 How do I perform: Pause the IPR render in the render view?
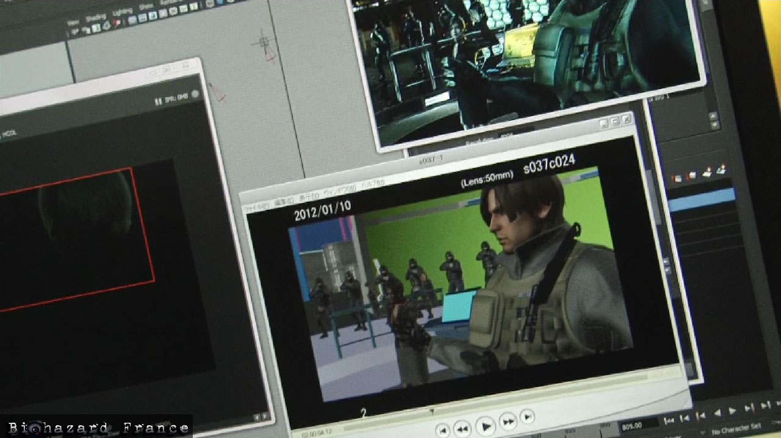click(158, 101)
